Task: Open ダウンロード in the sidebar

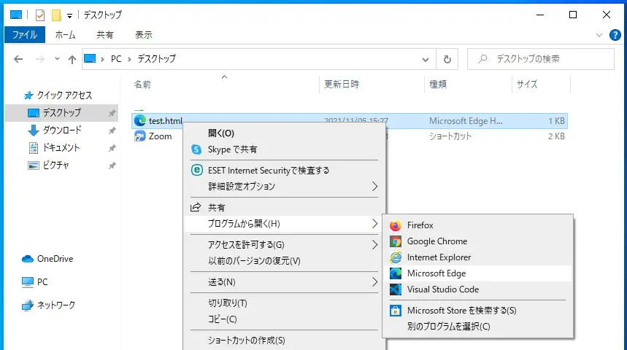Action: (x=62, y=131)
